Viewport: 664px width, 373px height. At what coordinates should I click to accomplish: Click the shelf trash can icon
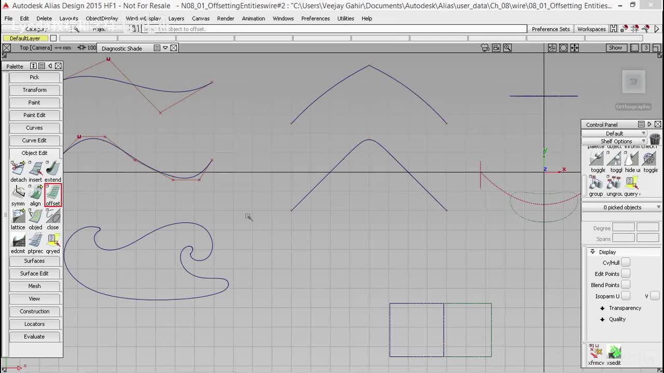click(655, 139)
